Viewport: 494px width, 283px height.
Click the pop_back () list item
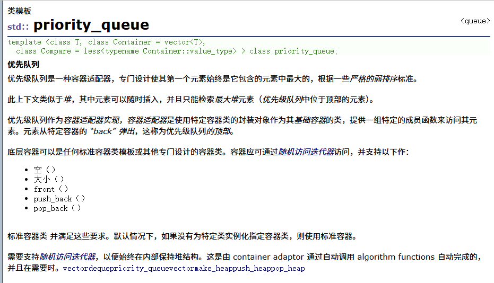pos(57,208)
